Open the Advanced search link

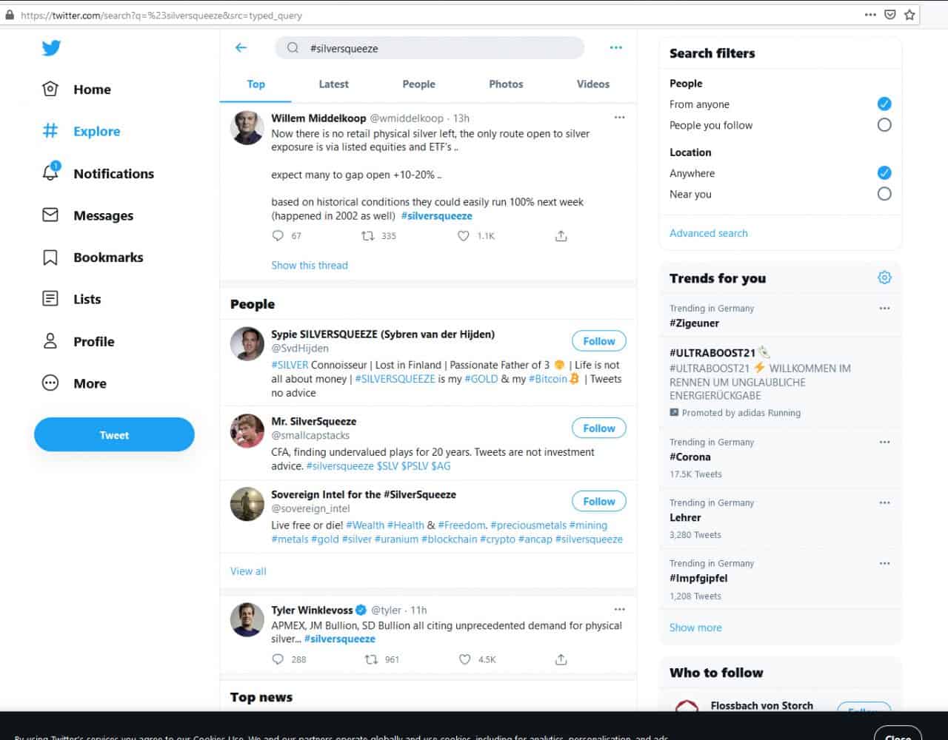708,233
